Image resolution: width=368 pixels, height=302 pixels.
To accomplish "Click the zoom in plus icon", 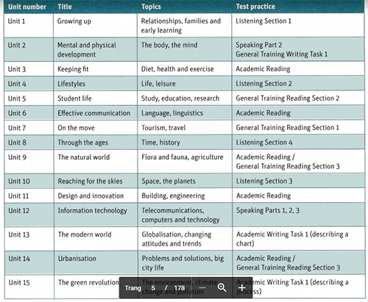I will [x=242, y=288].
